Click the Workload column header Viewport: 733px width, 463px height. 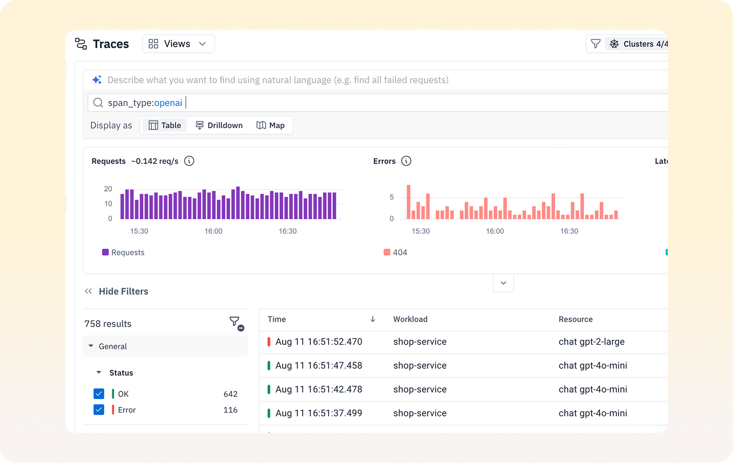coord(410,319)
